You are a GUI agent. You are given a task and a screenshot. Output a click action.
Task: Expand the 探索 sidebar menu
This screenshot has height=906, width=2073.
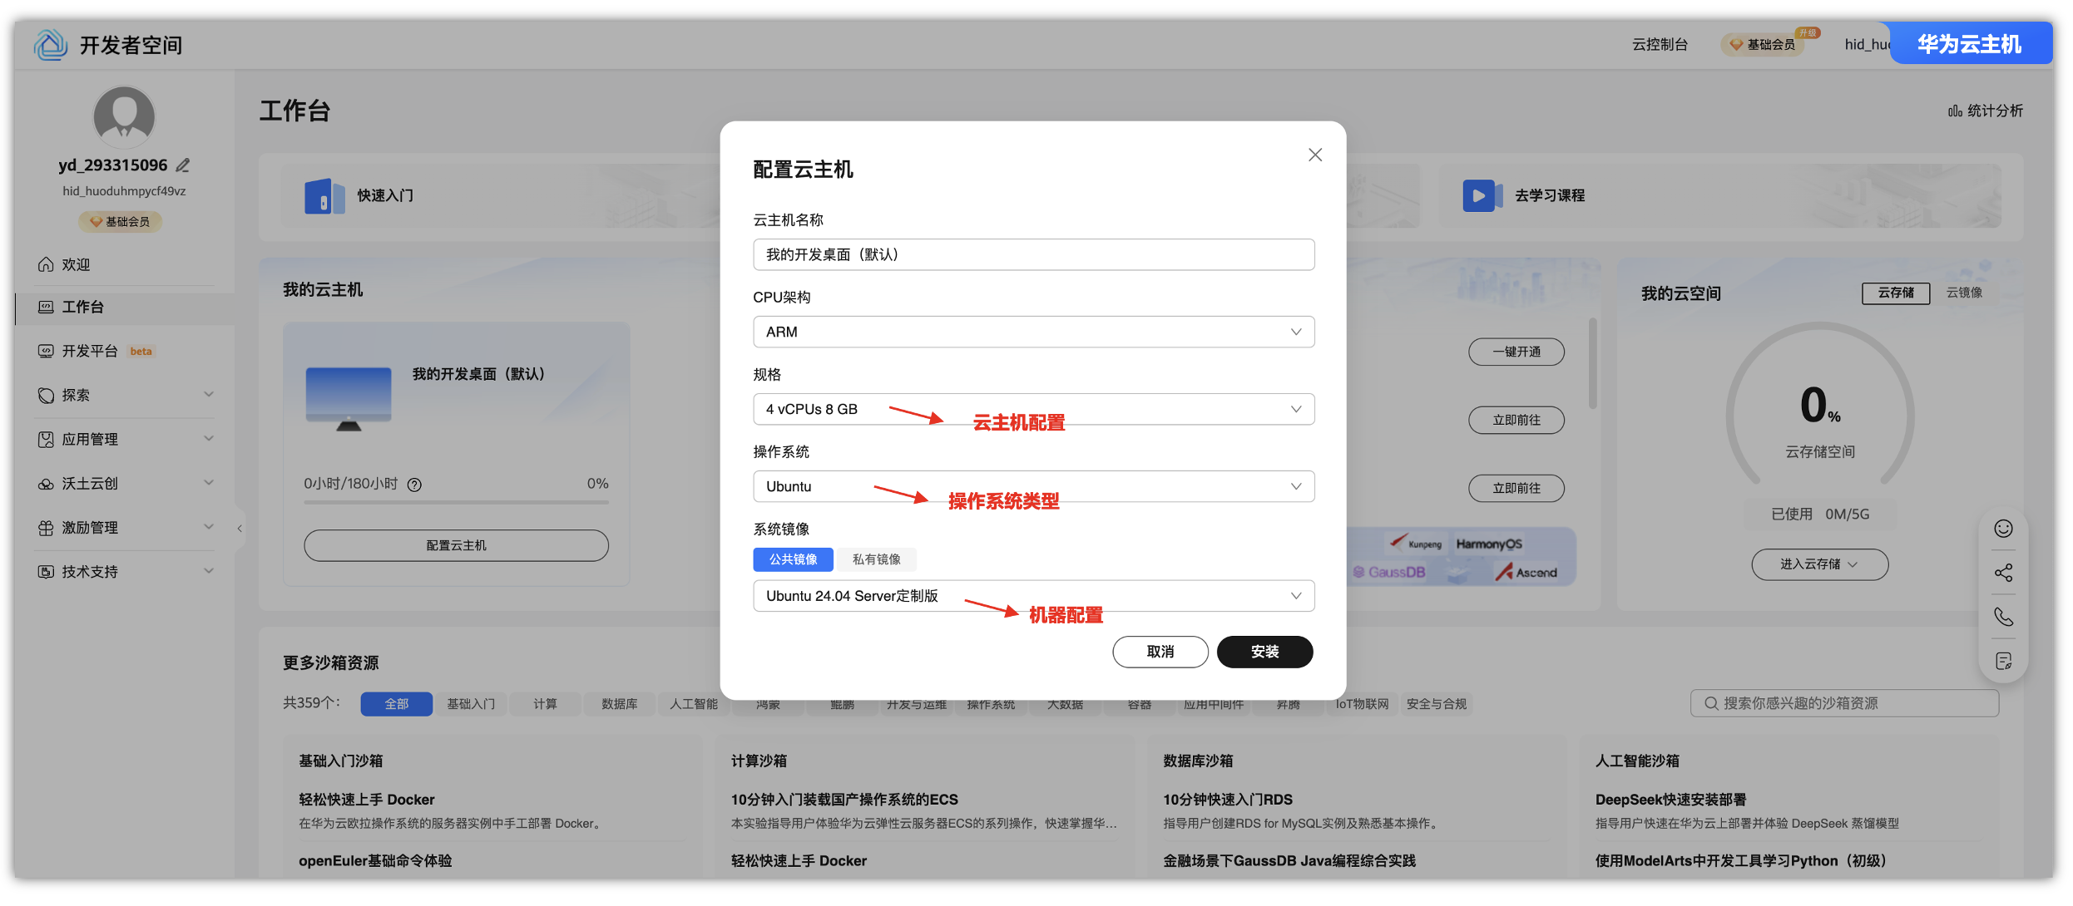(209, 394)
